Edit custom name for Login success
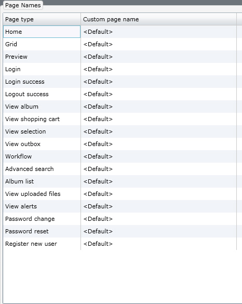The height and width of the screenshot is (304, 242). point(158,82)
